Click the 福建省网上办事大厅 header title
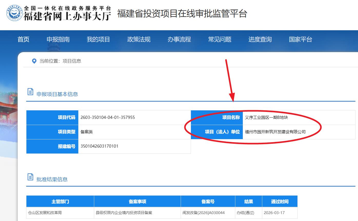The height and width of the screenshot is (221, 358). tap(67, 16)
